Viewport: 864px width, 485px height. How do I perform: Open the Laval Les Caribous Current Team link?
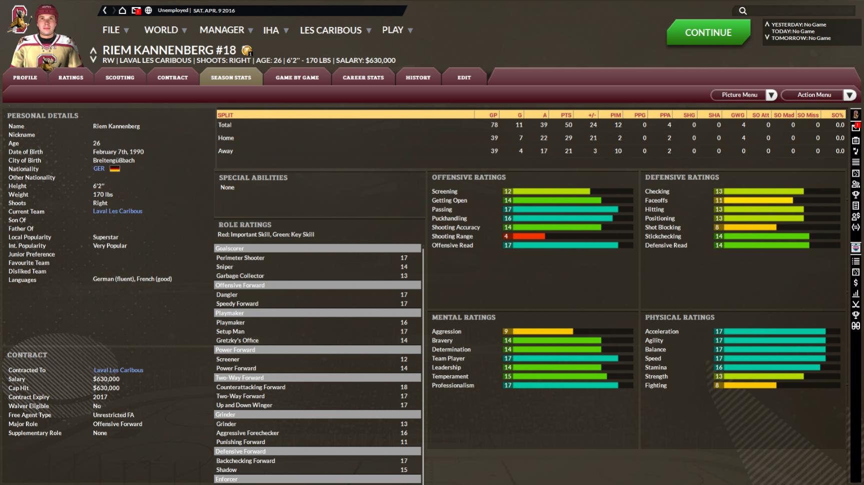[x=118, y=211]
